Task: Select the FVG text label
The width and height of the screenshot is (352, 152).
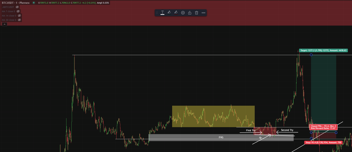Action: coord(221,137)
